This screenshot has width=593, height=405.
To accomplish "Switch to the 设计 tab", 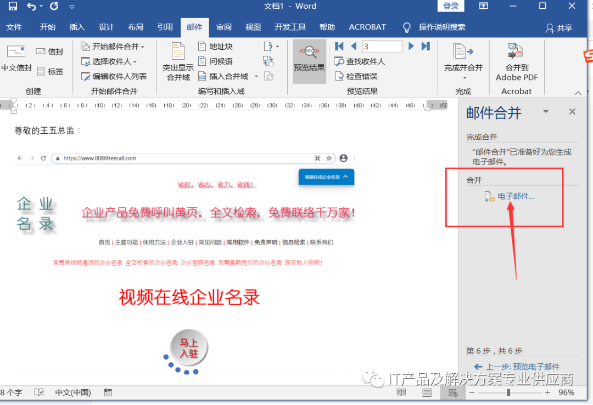I will pyautogui.click(x=107, y=27).
